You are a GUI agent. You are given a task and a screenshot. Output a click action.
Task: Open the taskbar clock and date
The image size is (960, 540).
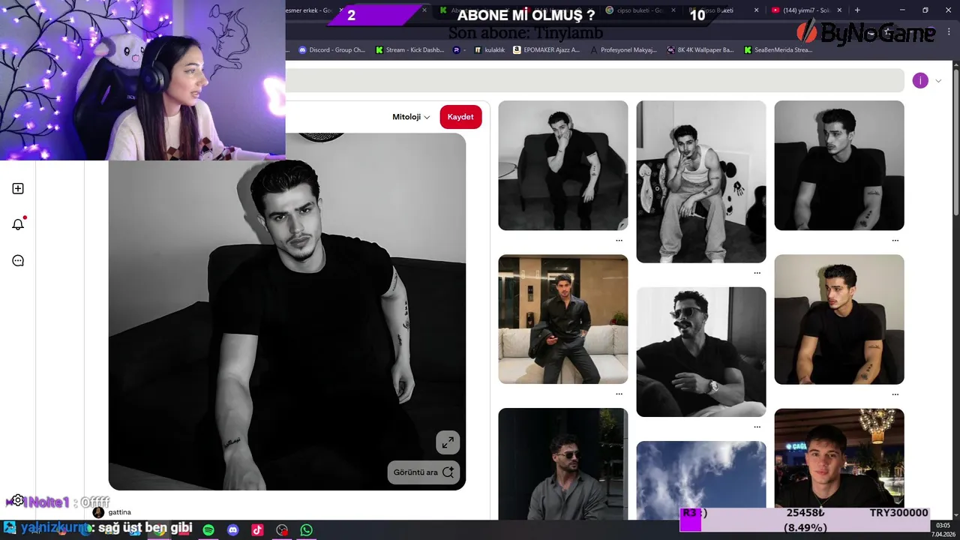pyautogui.click(x=942, y=529)
